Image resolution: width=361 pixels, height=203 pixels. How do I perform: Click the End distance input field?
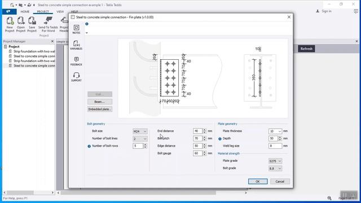point(198,131)
